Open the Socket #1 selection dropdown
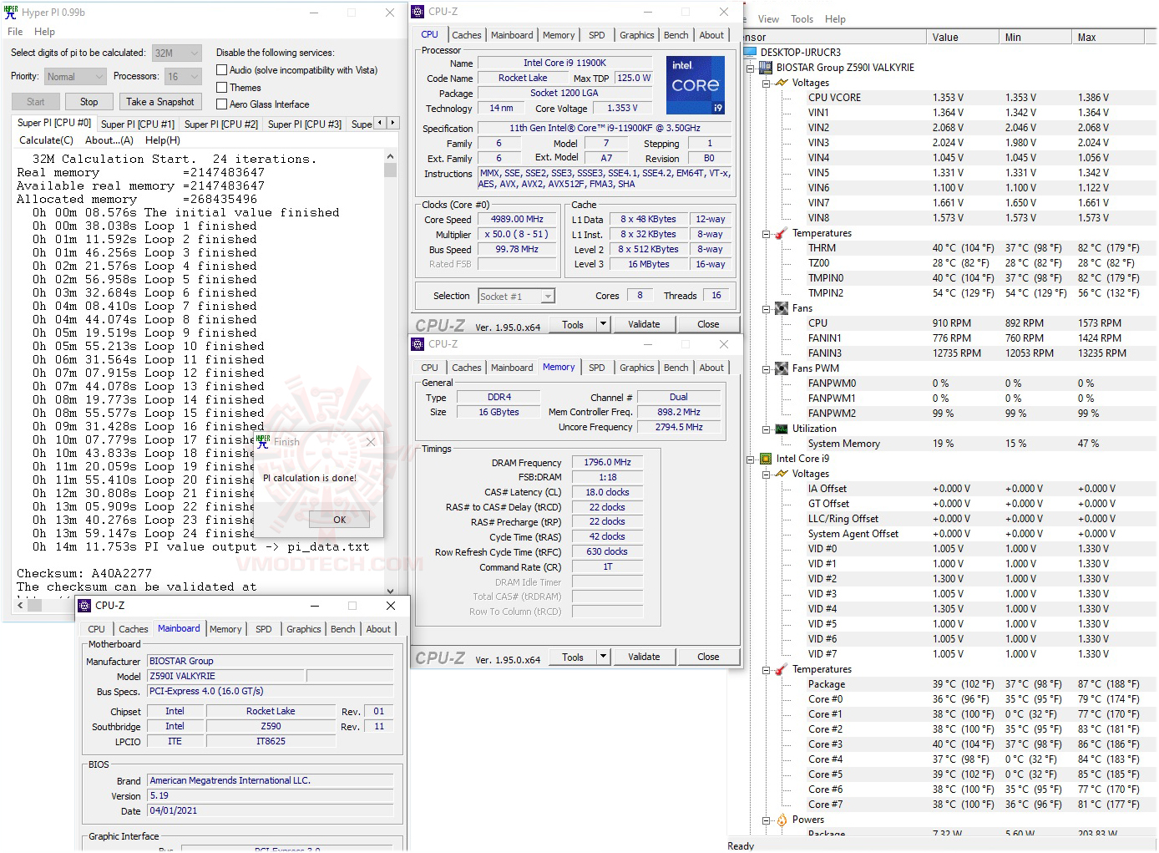This screenshot has width=1159, height=853. 516,296
